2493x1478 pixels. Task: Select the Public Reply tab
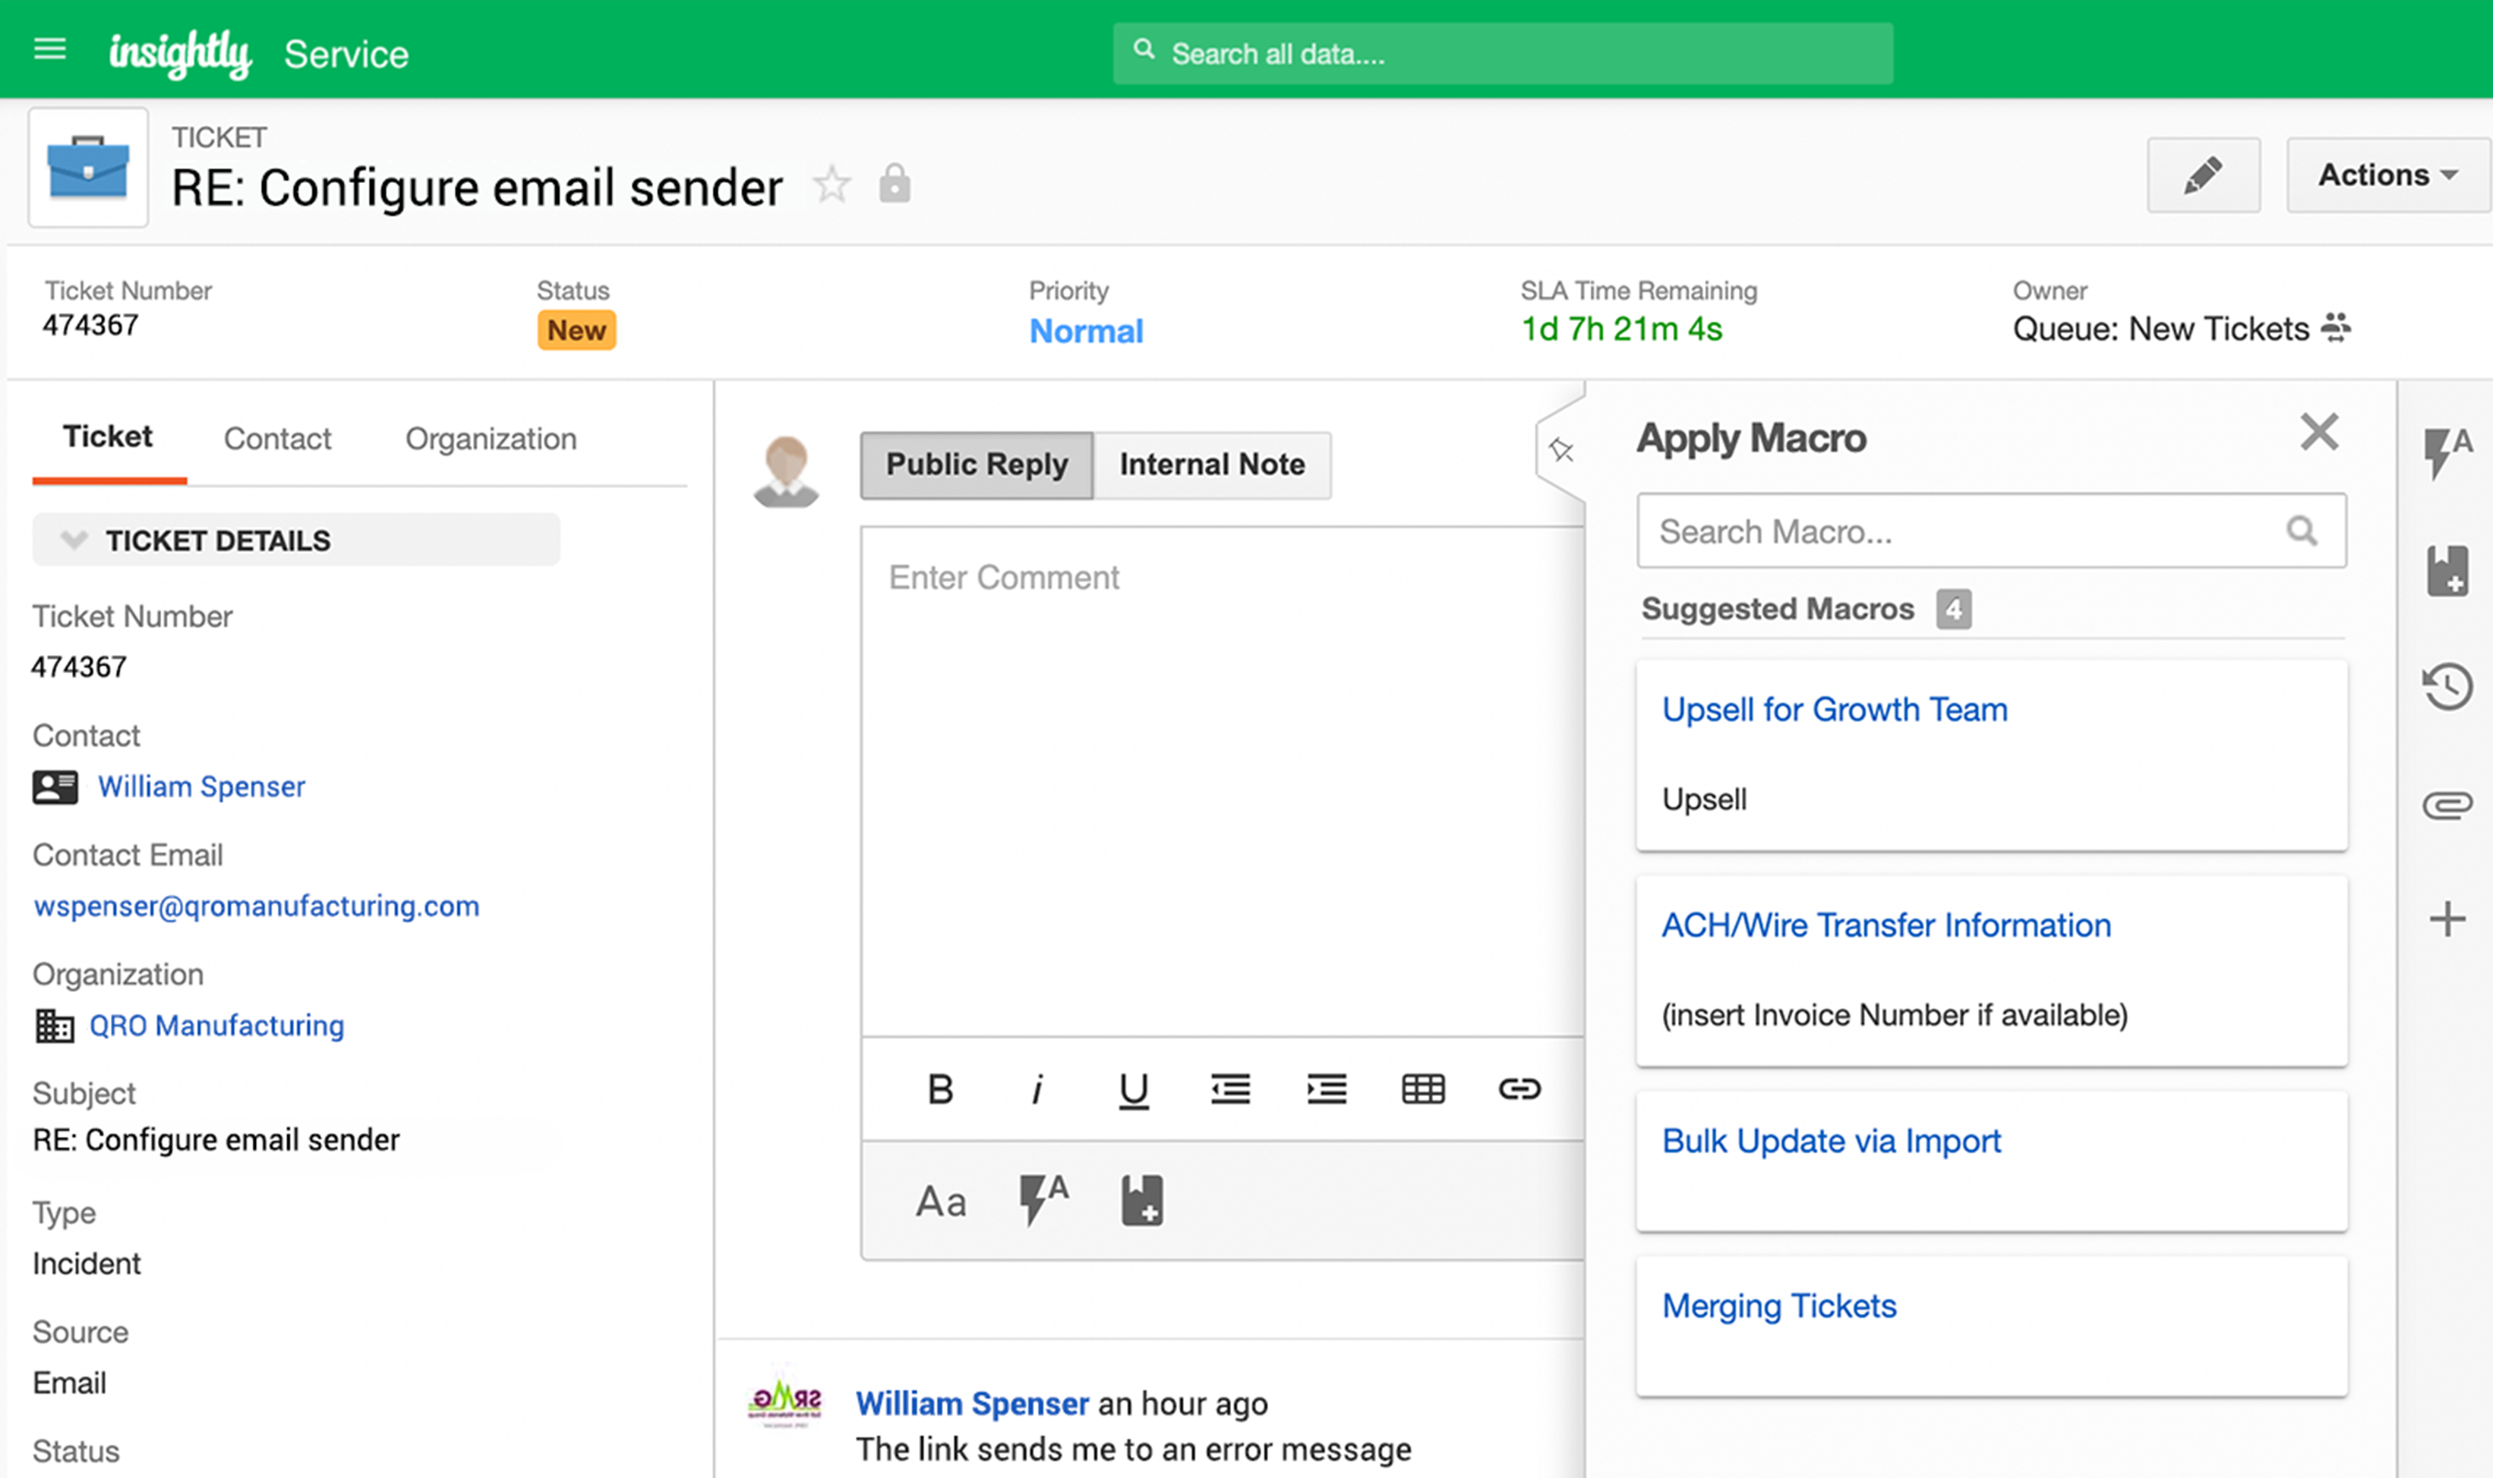976,464
